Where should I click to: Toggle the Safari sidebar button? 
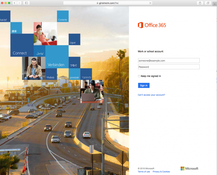(x=26, y=3)
